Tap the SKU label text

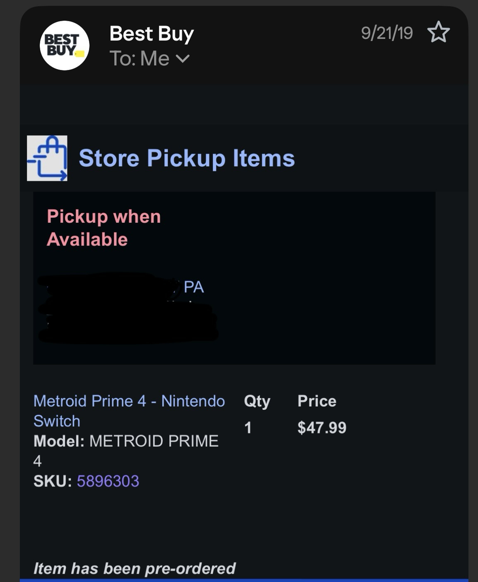click(52, 481)
